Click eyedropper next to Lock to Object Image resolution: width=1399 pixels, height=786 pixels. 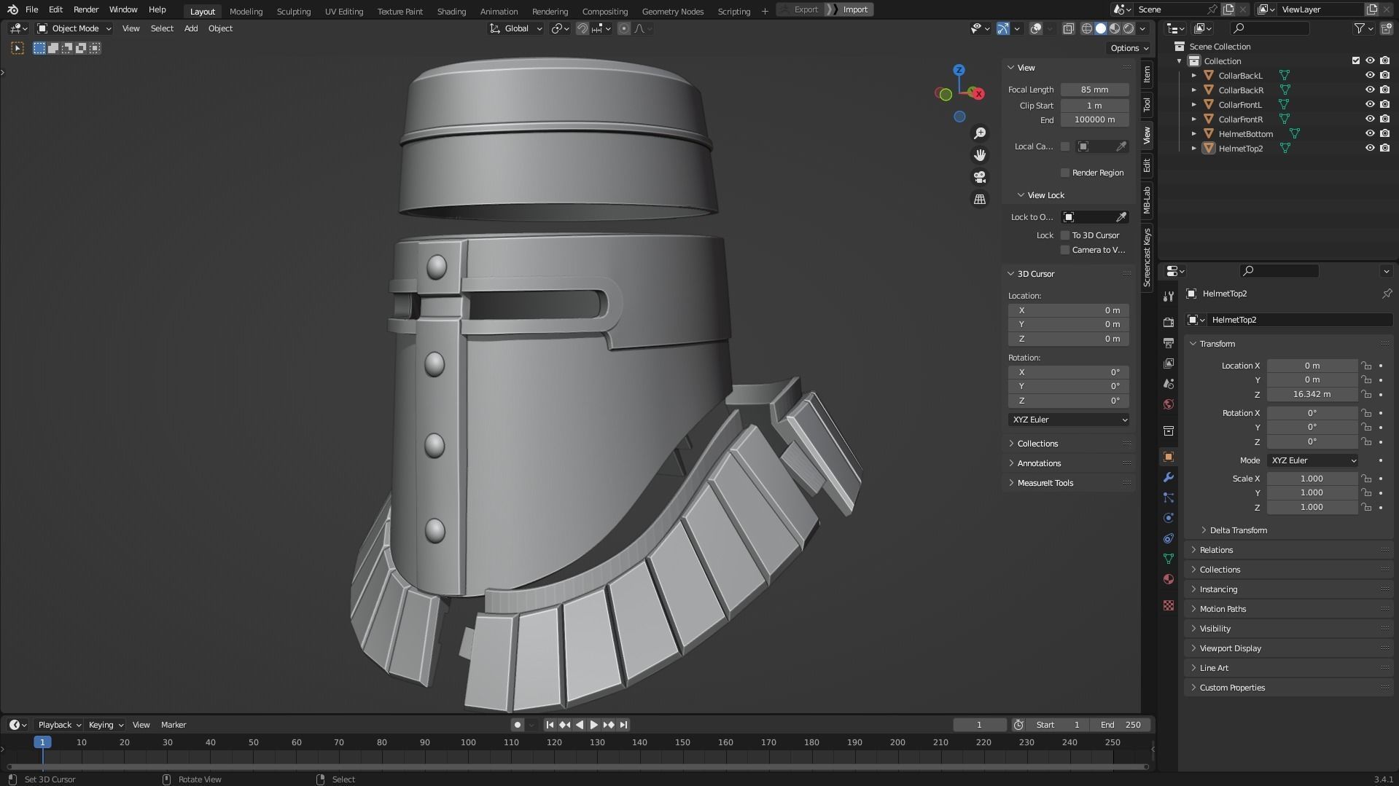tap(1121, 217)
